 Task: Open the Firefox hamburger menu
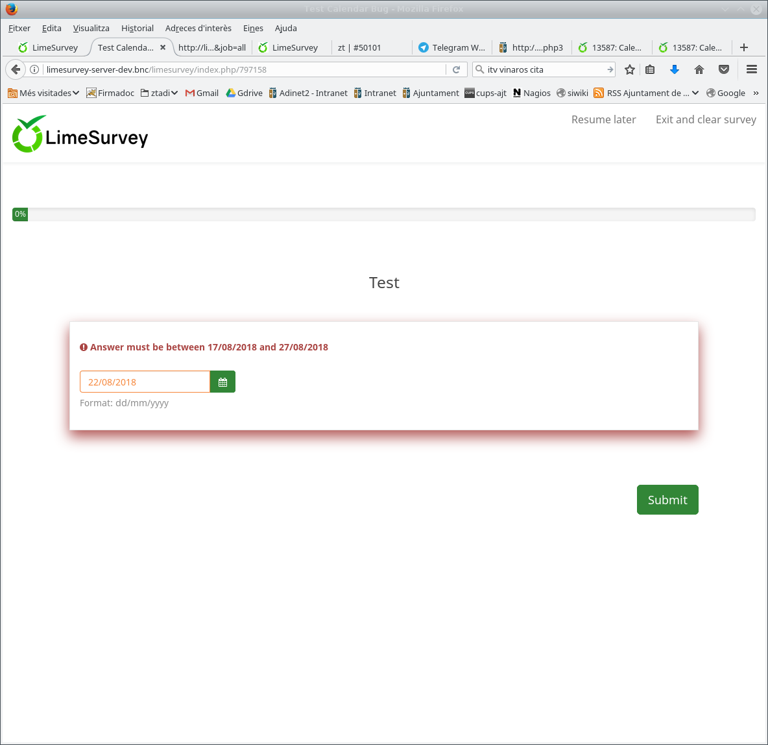(752, 69)
